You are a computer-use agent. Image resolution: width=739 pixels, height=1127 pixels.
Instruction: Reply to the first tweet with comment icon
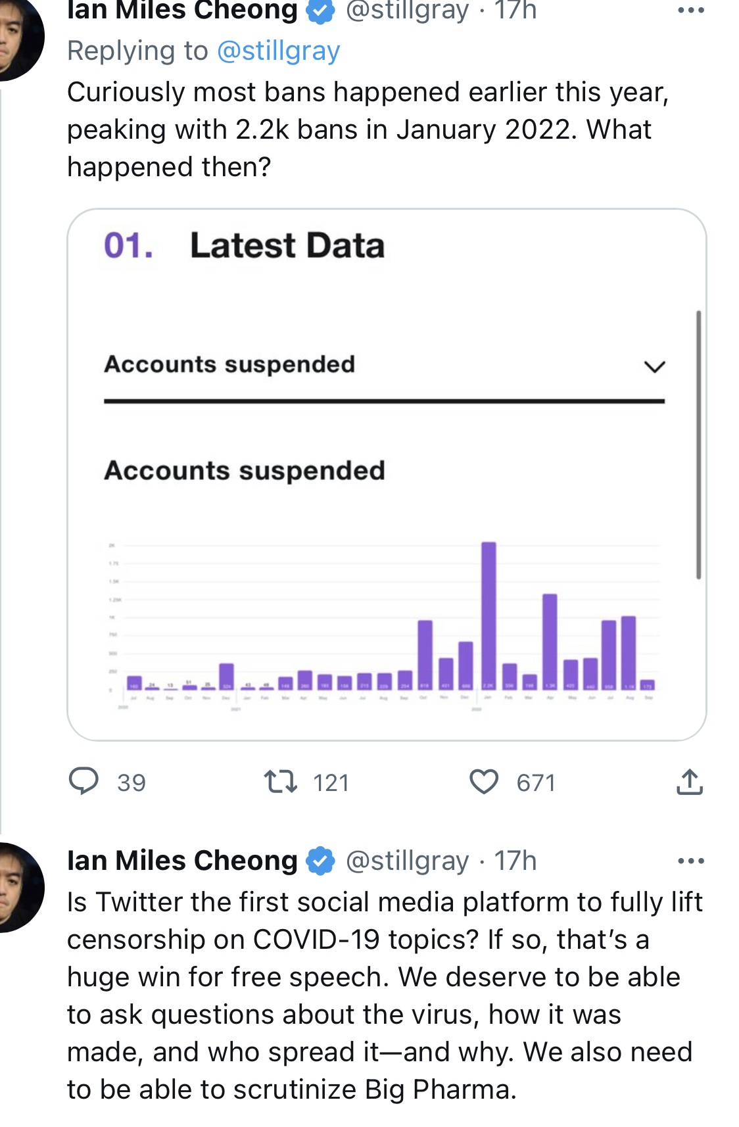83,782
